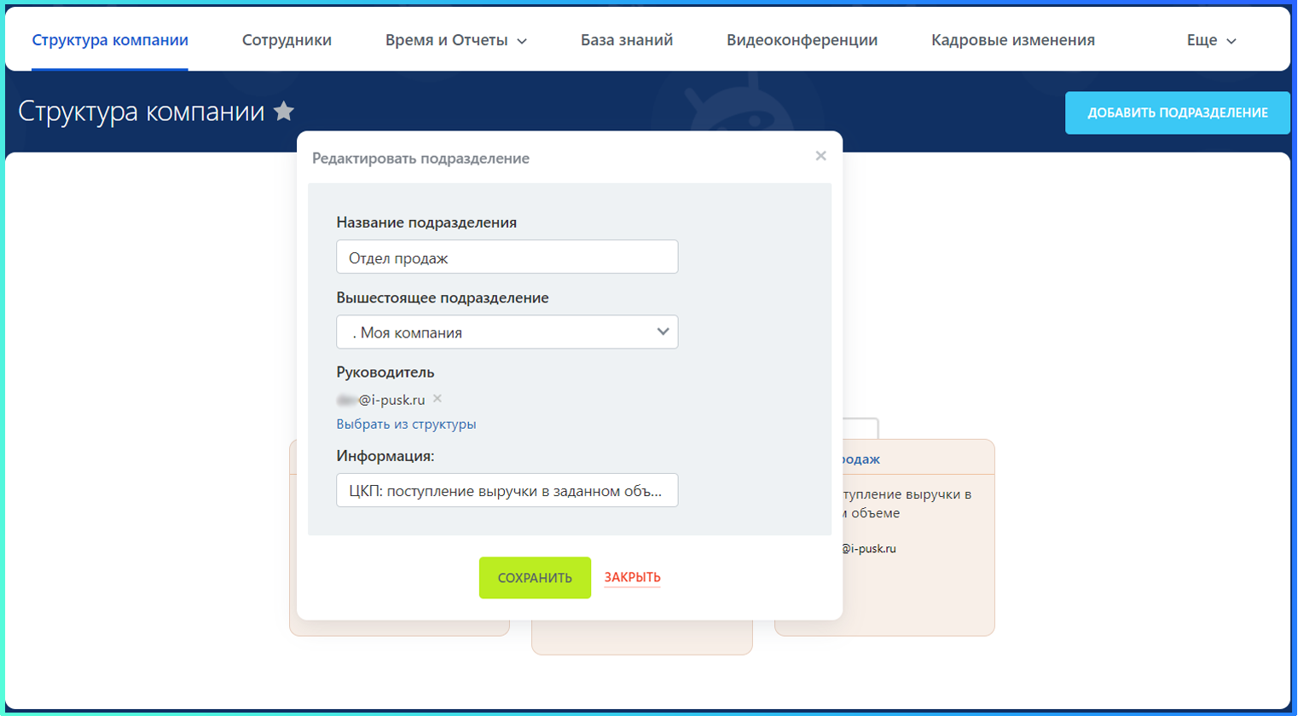Open the База знаний tab
The image size is (1298, 716).
point(627,40)
